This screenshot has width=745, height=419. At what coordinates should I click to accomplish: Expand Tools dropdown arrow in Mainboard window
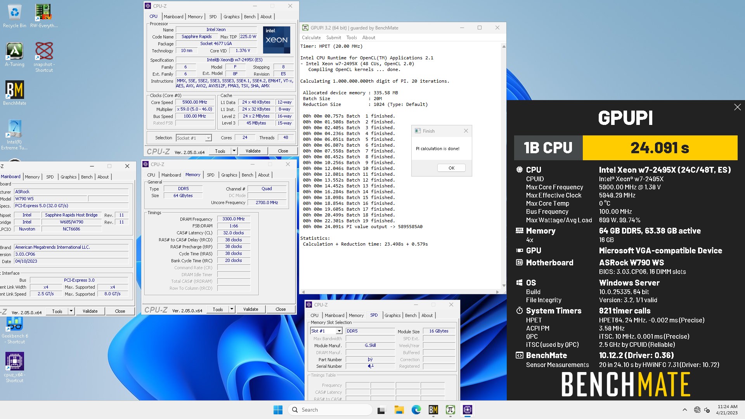71,311
